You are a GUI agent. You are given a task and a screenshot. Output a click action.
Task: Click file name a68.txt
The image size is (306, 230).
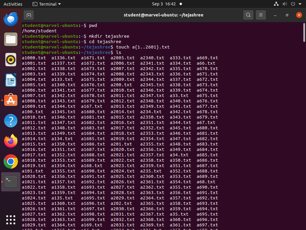(206, 182)
